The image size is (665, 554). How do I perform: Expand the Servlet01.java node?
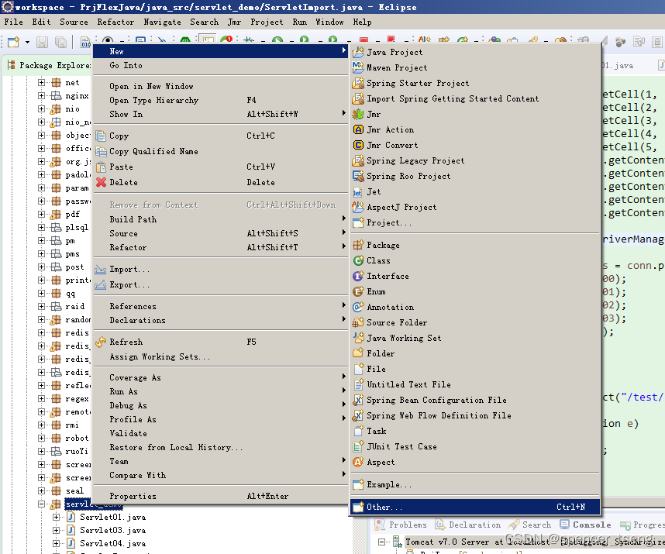tap(56, 517)
